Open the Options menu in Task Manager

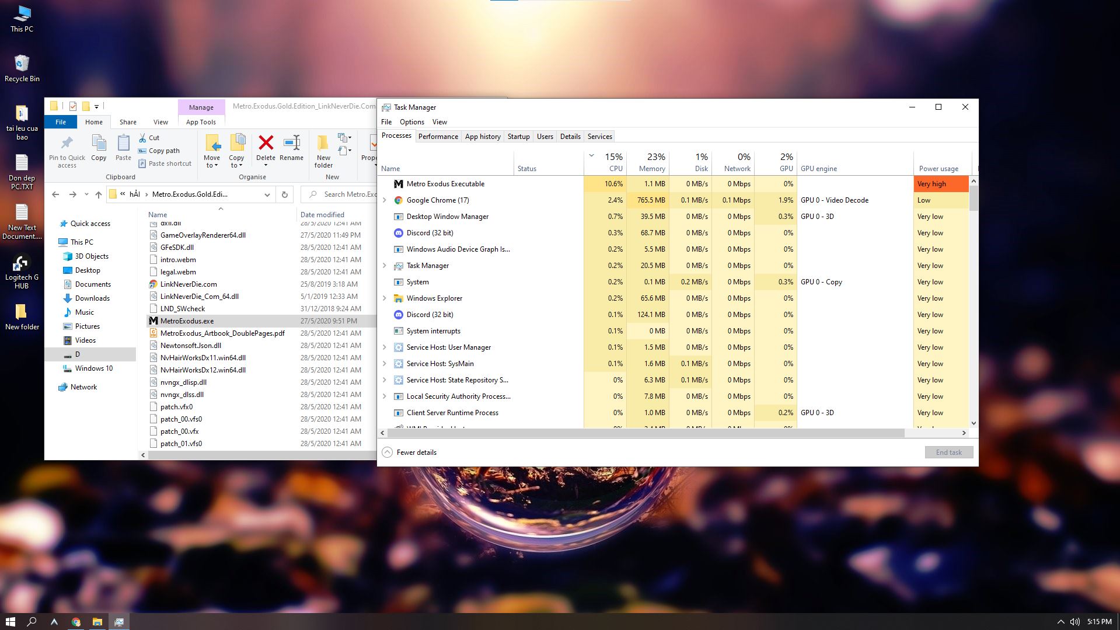(411, 122)
